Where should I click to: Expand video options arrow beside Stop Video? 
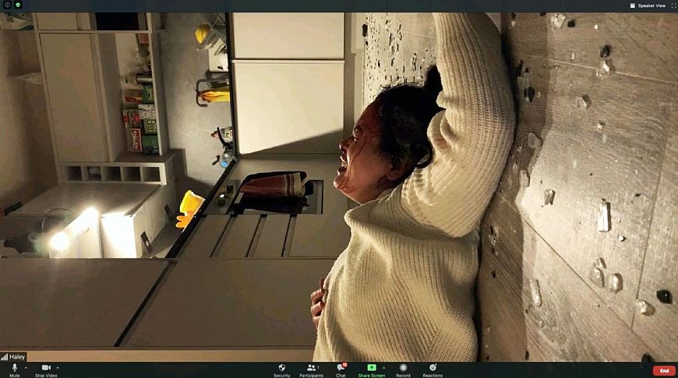click(58, 367)
